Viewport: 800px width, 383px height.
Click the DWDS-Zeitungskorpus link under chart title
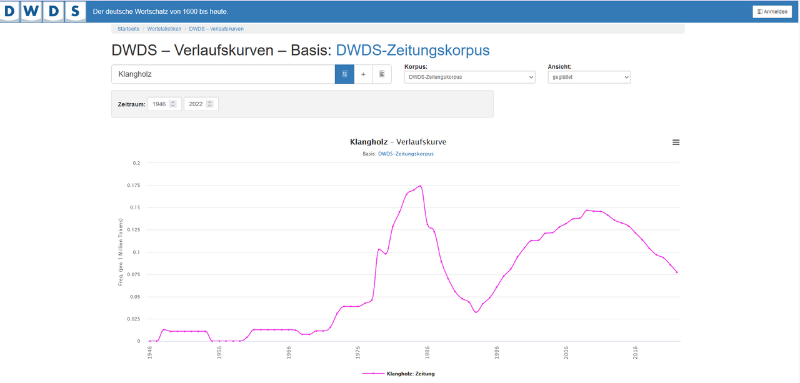tap(406, 154)
